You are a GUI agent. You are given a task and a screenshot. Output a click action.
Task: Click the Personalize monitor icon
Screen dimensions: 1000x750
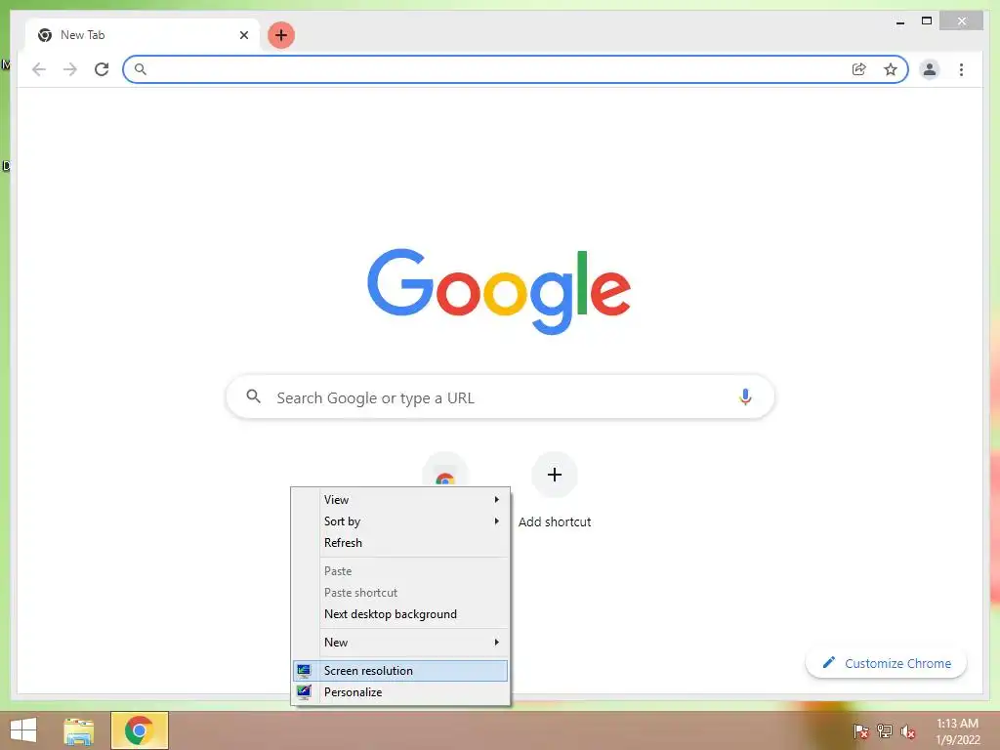click(305, 692)
